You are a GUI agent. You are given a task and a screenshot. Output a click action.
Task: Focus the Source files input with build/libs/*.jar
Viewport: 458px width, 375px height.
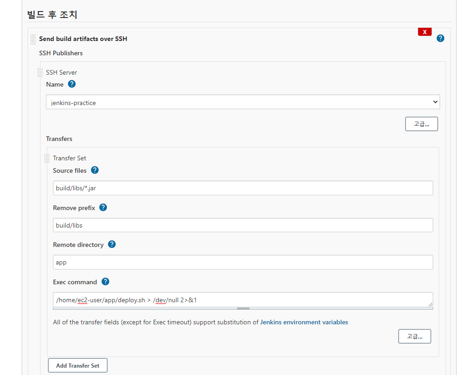pyautogui.click(x=243, y=188)
